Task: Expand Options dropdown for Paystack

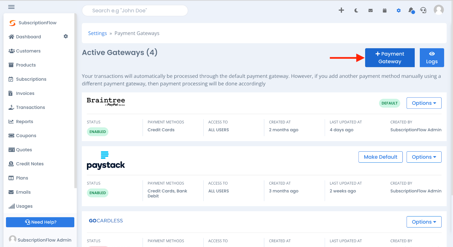Action: tap(424, 157)
